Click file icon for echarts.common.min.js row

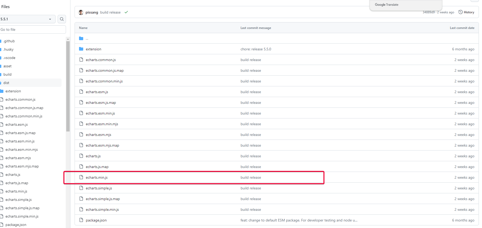point(81,81)
